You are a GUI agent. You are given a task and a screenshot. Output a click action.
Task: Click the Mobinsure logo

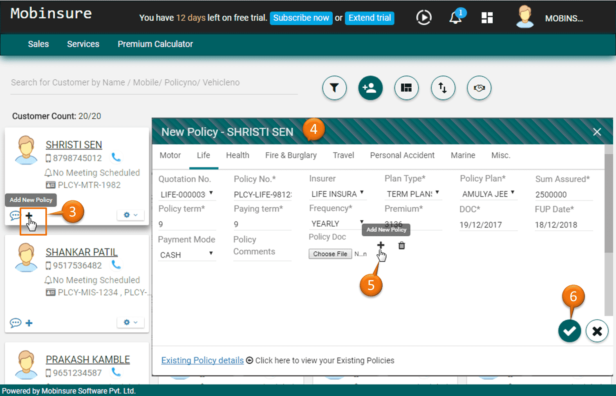click(x=51, y=13)
